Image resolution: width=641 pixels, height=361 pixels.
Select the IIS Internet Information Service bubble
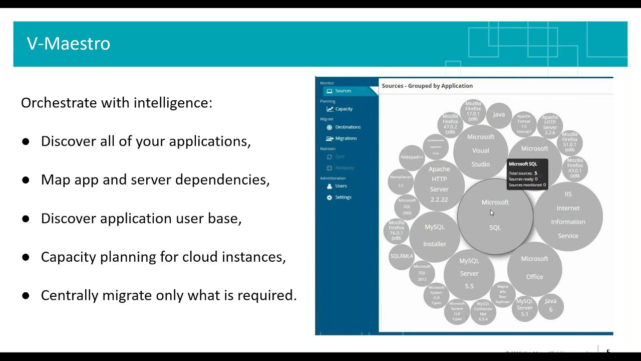568,216
